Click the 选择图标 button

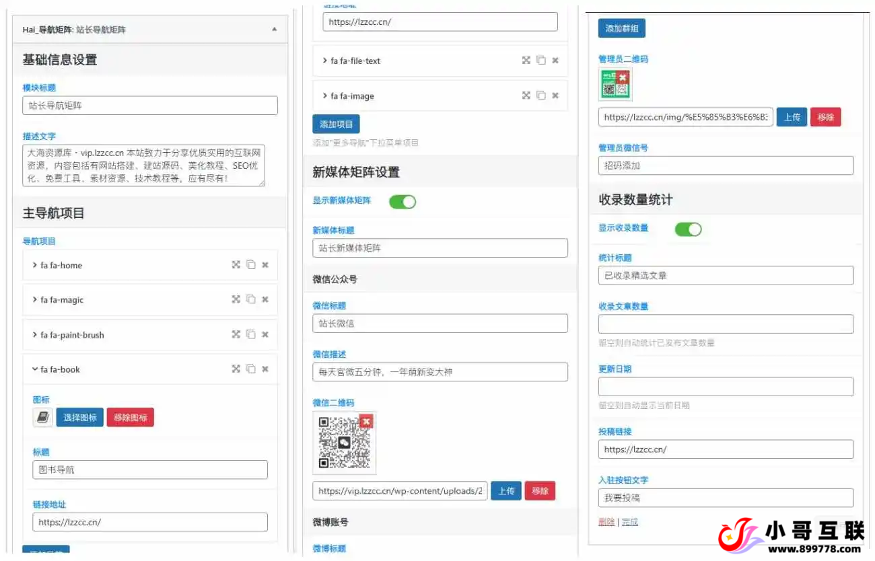pos(79,418)
